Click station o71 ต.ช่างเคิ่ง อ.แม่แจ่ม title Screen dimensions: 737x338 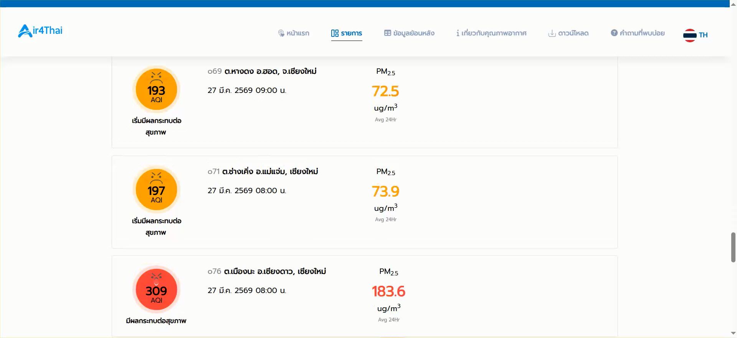pos(263,172)
